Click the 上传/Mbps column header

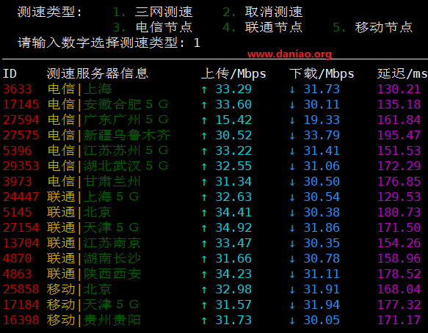(x=233, y=74)
